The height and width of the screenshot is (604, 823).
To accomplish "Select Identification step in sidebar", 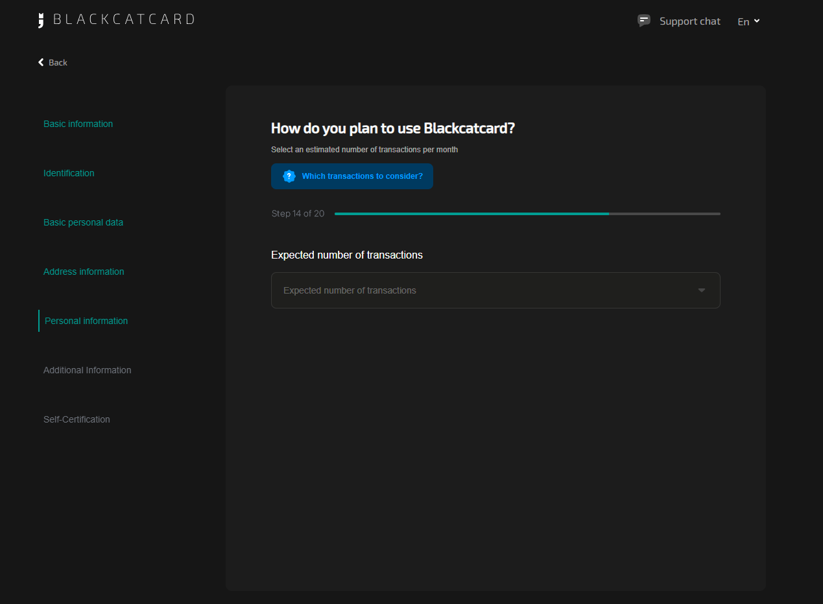I will (x=69, y=173).
